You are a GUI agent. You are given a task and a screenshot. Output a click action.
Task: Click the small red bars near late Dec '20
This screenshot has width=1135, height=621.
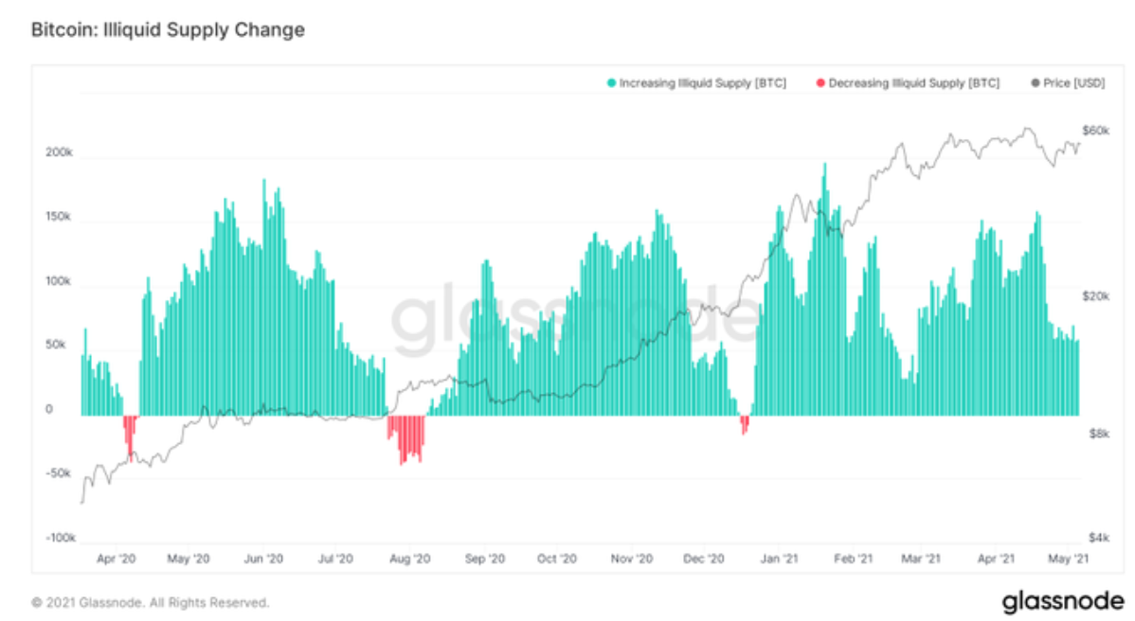pos(745,424)
